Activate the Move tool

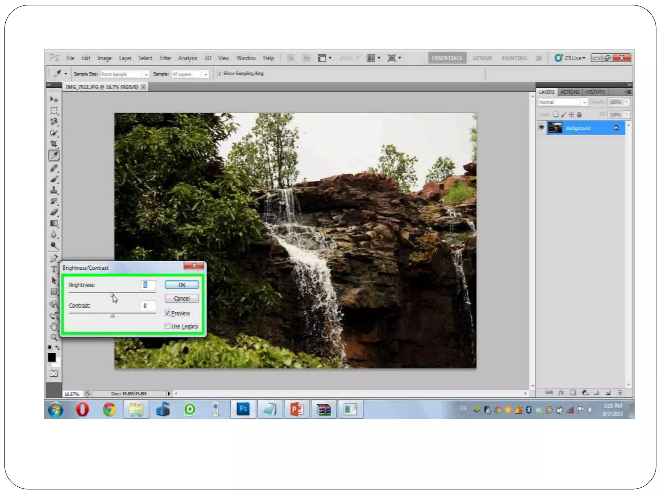pos(54,99)
